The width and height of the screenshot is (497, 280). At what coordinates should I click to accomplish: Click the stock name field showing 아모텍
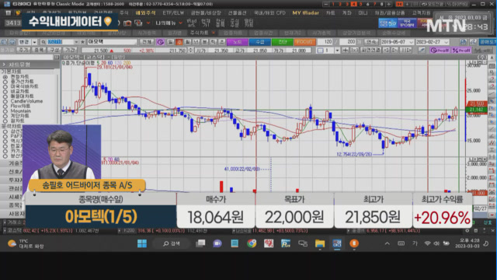pos(112,42)
